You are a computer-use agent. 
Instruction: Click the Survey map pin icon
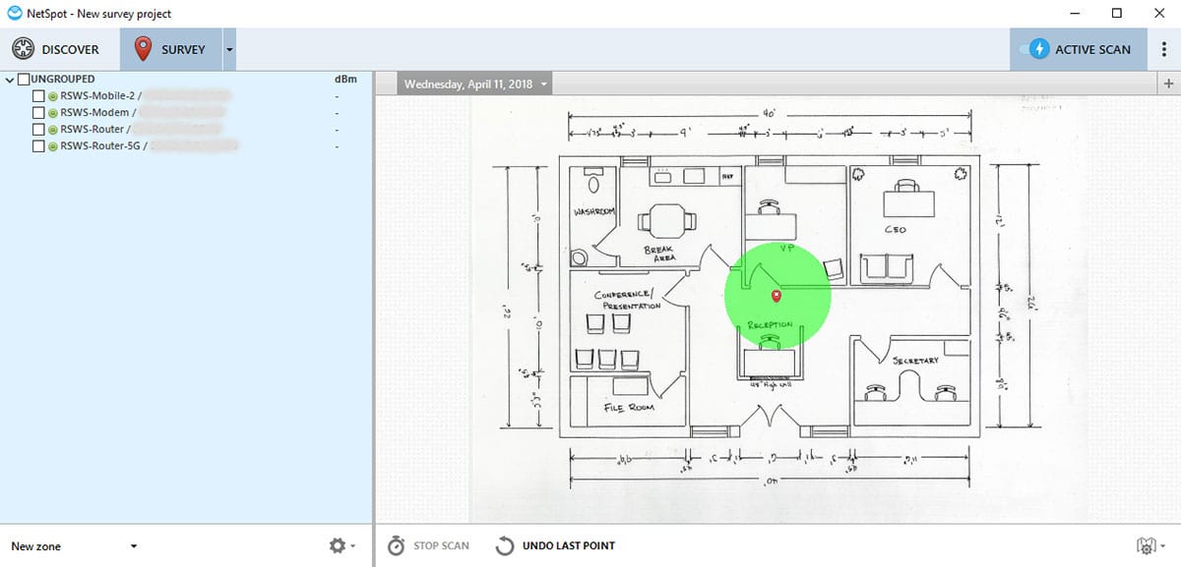(144, 49)
